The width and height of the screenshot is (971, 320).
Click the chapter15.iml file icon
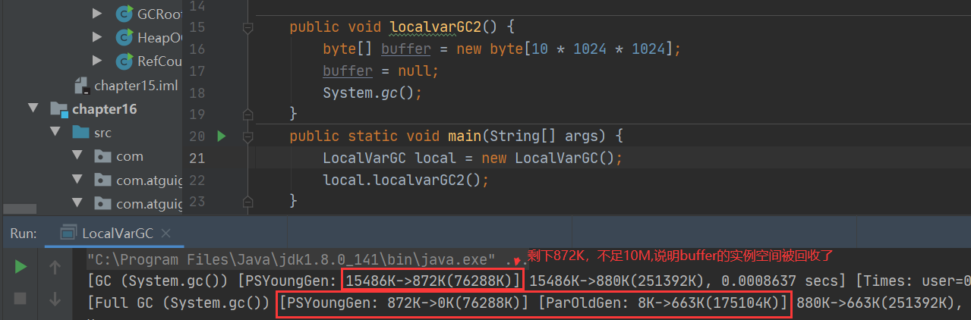(82, 85)
